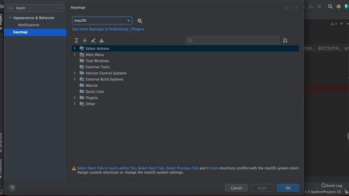Image resolution: width=349 pixels, height=196 pixels.
Task: Click the back navigation arrow in the Keymap header
Action: (x=287, y=8)
